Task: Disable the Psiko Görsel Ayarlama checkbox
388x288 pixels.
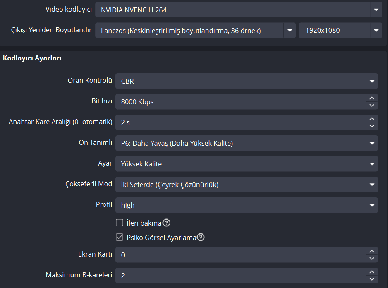Action: (120, 238)
